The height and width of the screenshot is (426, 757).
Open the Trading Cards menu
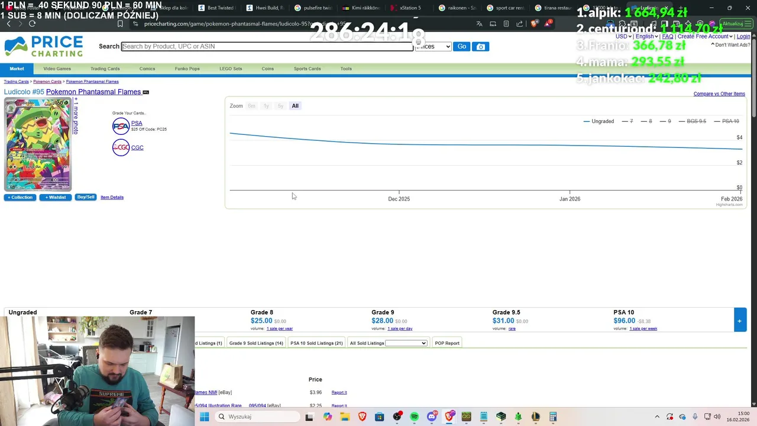click(x=105, y=69)
